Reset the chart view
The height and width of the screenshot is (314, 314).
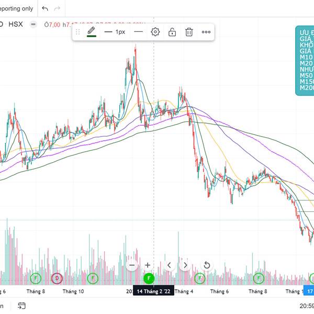pos(207,265)
